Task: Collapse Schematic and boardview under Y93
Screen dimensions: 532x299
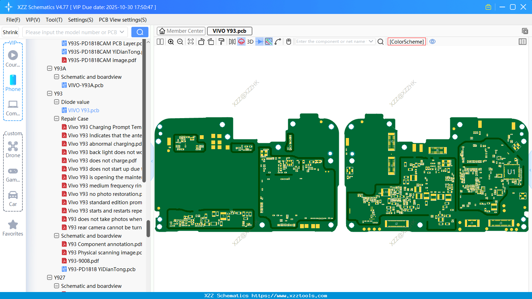Action: point(57,236)
